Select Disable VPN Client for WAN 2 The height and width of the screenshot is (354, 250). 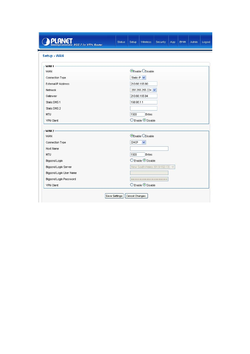tap(144, 185)
